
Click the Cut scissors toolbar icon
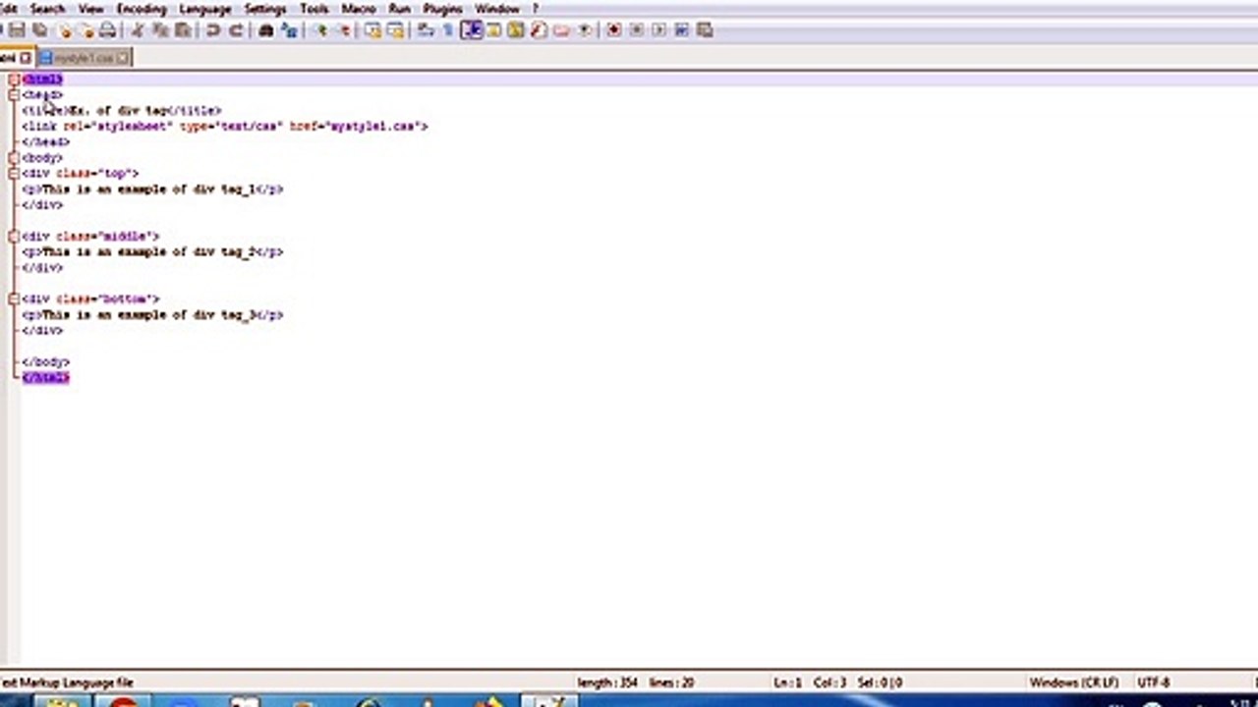tap(137, 30)
